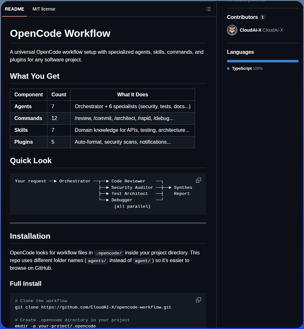Viewport: 304px width, 329px height.
Task: Click the TypeScript language bar
Action: click(x=262, y=61)
